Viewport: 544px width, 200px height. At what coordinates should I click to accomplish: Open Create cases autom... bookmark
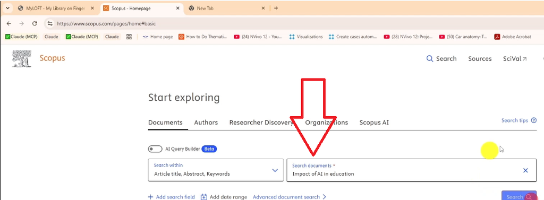click(353, 37)
